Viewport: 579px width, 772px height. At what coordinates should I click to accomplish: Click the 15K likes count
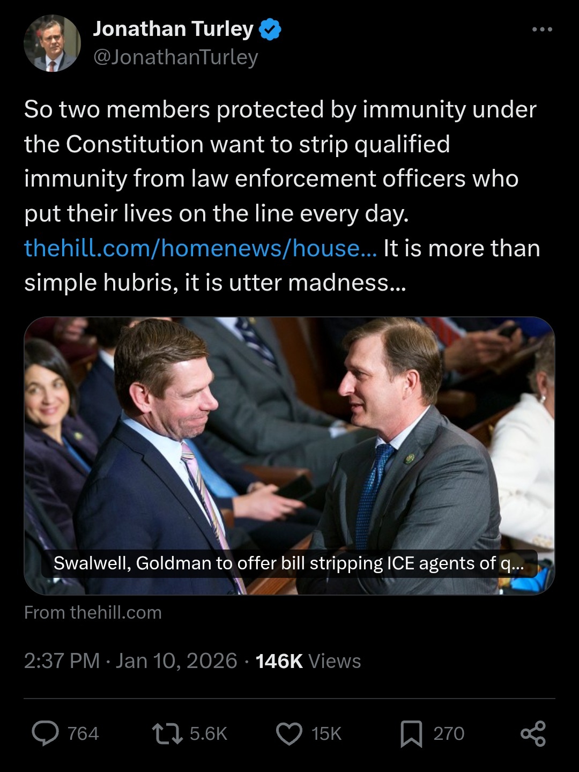326,733
